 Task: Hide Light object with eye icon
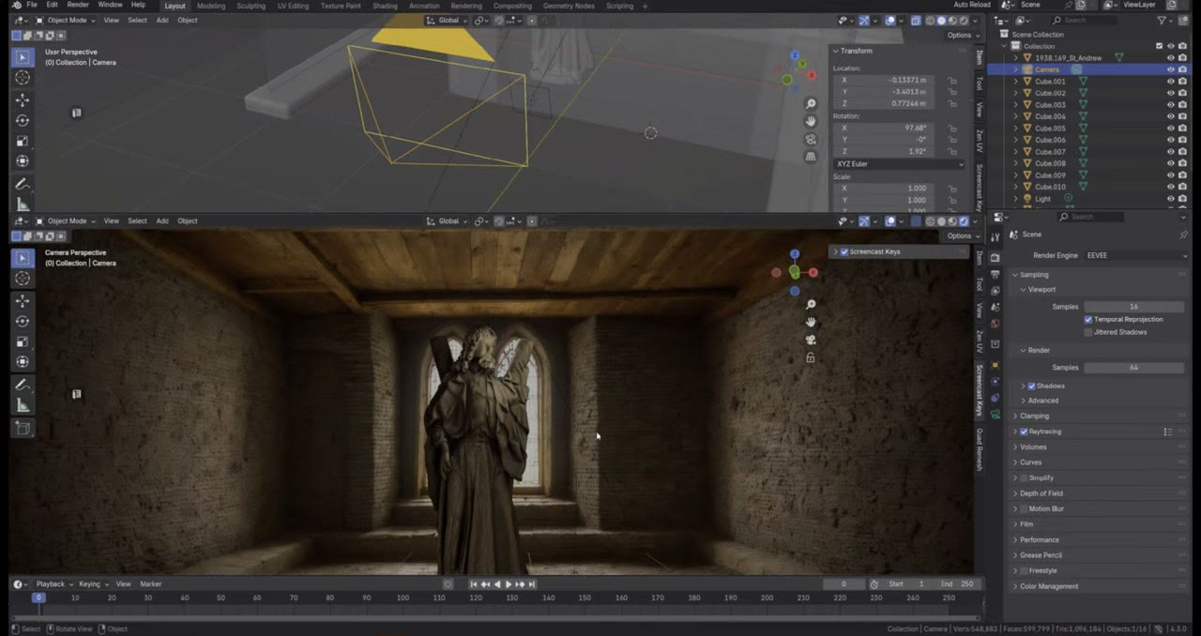point(1170,199)
